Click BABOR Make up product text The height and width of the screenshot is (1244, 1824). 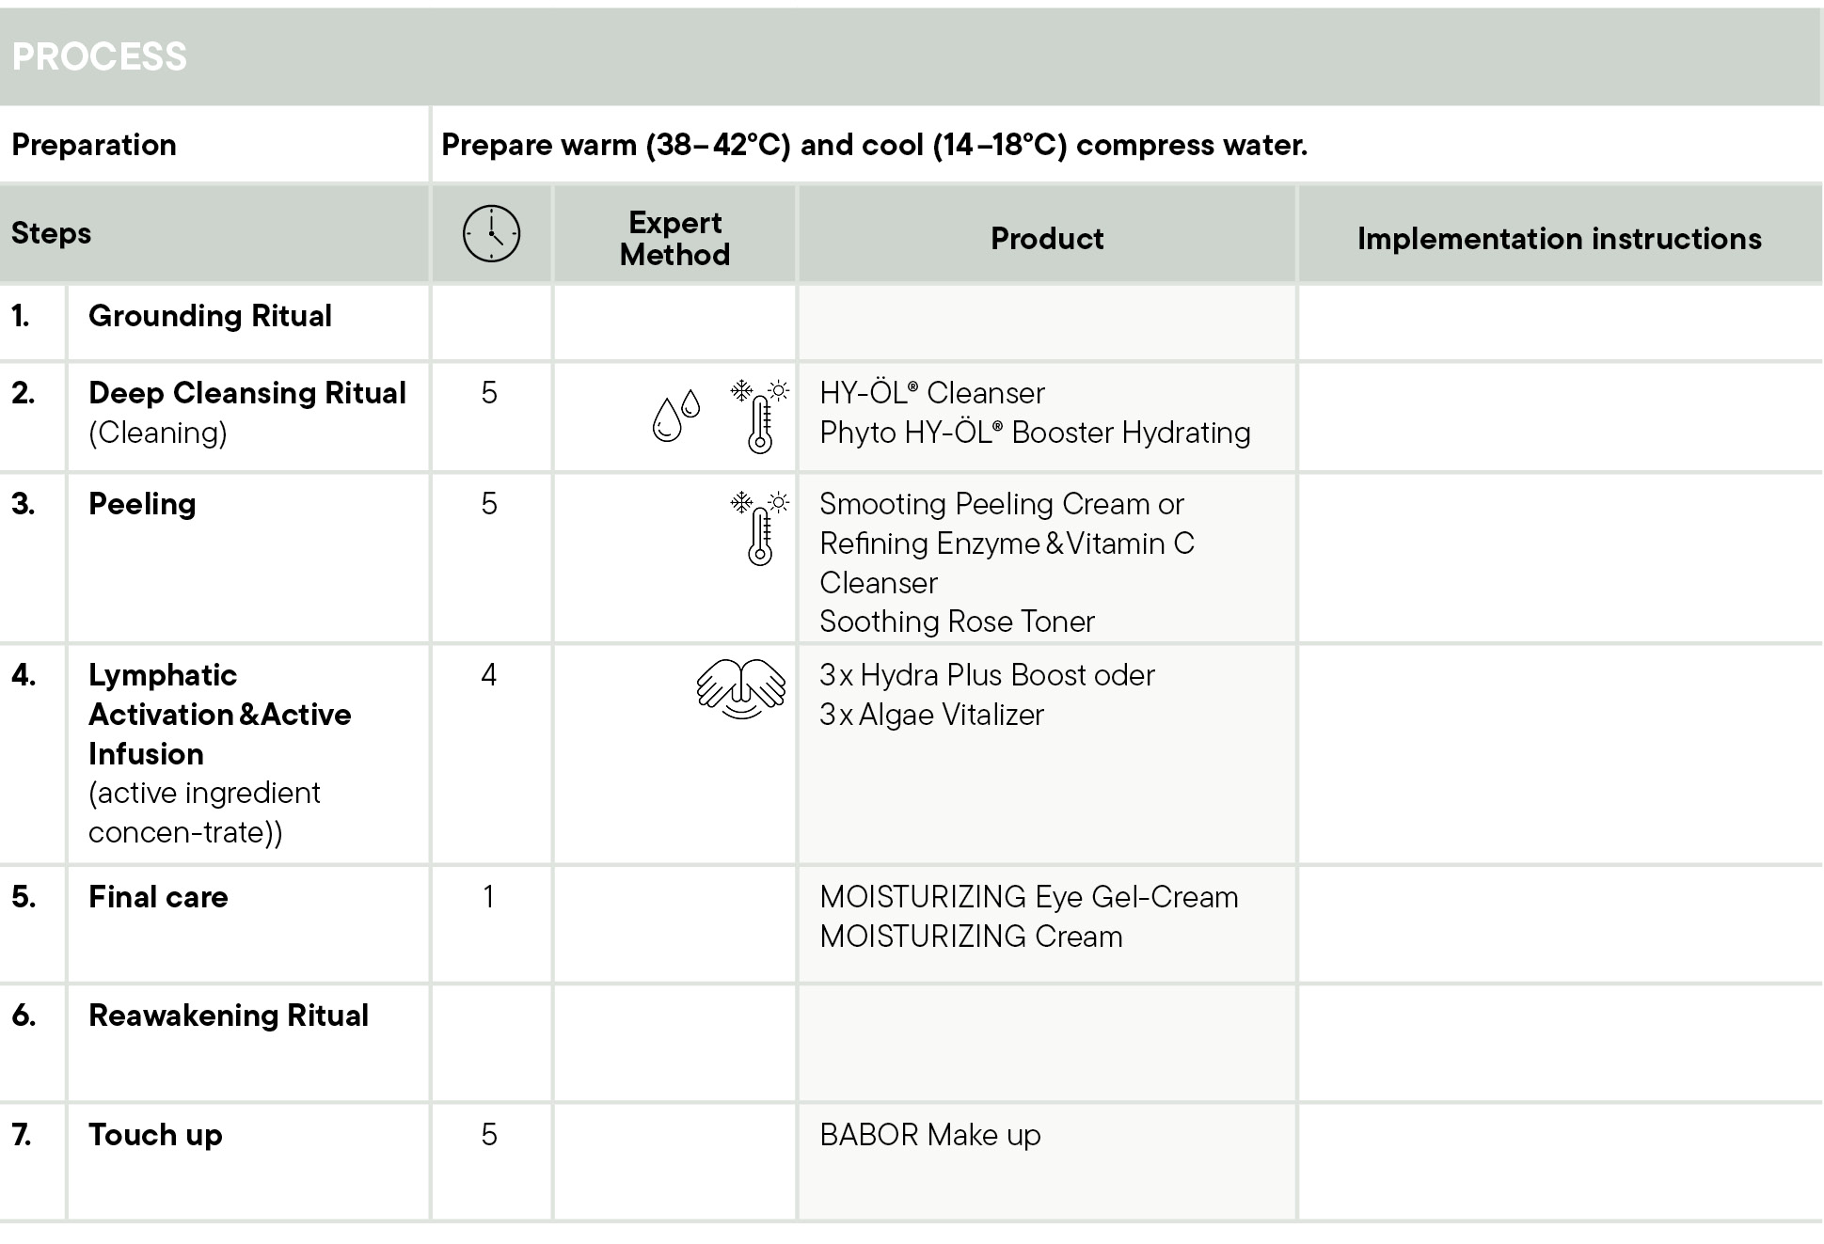click(x=929, y=1135)
